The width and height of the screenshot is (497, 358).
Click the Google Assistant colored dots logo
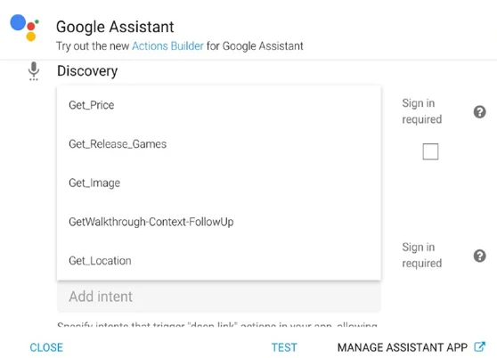pyautogui.click(x=25, y=28)
